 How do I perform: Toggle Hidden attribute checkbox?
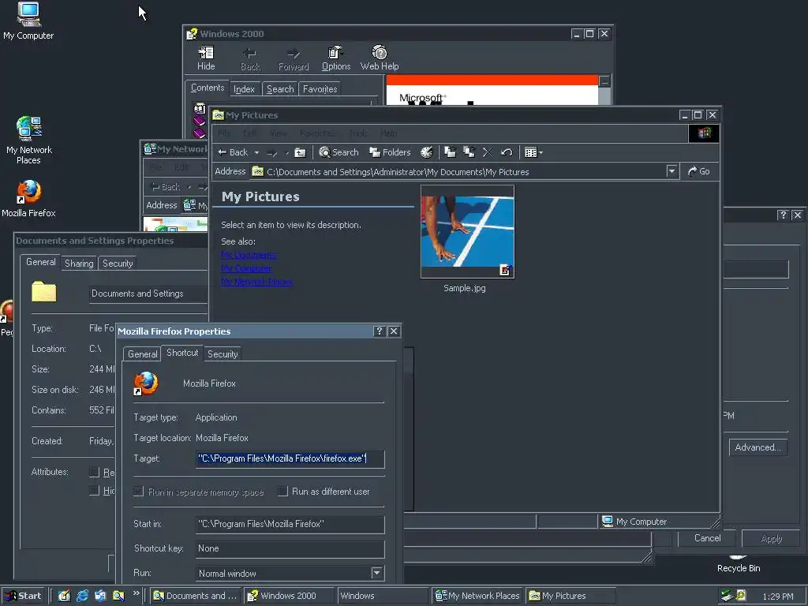pos(94,490)
